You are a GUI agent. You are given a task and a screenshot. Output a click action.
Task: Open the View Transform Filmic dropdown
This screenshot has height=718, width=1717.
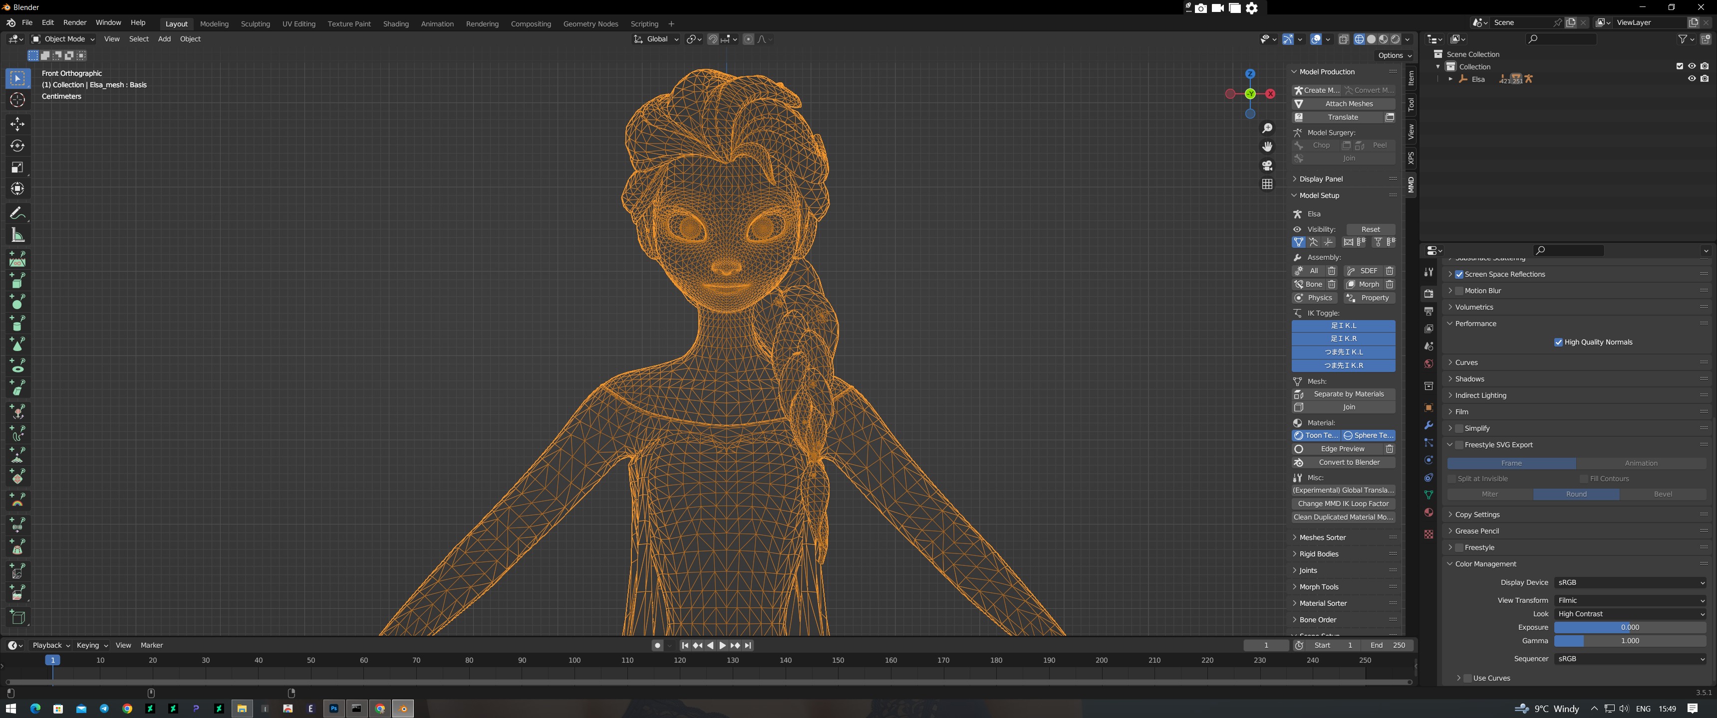click(1630, 600)
